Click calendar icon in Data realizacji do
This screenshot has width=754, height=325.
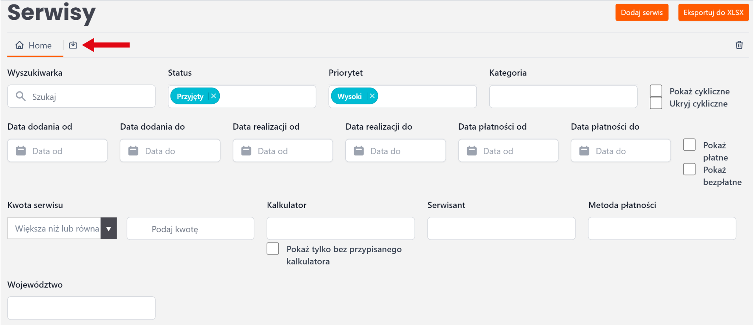click(x=359, y=151)
